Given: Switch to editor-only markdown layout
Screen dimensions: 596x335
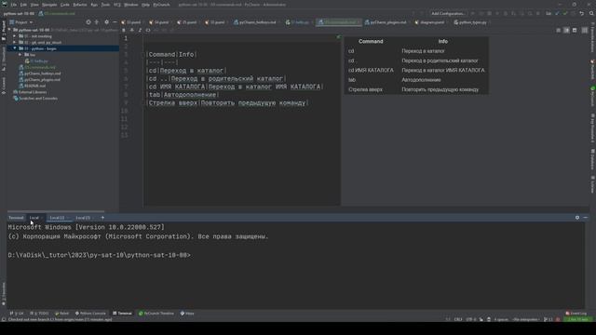Looking at the screenshot, I should point(559,30).
